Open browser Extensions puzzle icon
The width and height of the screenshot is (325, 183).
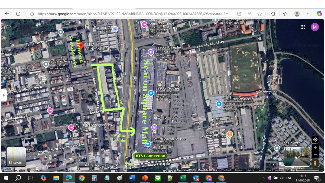[x=273, y=14]
